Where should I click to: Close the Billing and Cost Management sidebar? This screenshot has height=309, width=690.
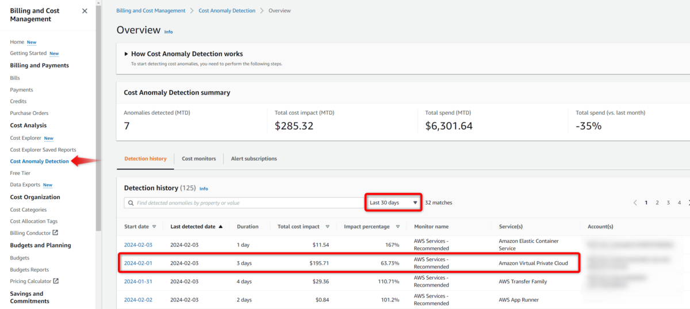85,11
